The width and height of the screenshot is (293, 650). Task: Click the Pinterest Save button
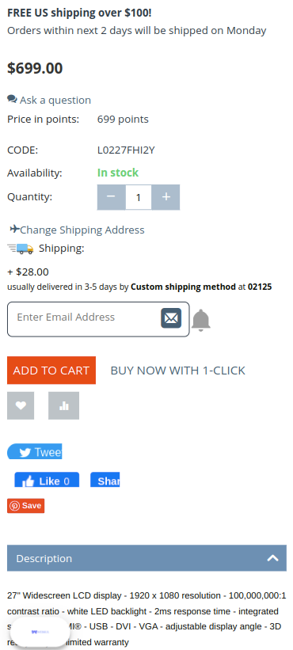25,506
